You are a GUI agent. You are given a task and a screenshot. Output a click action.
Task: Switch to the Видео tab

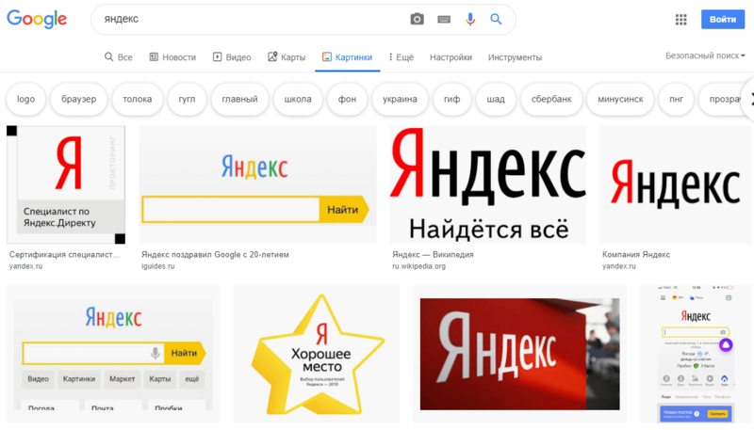pyautogui.click(x=232, y=57)
